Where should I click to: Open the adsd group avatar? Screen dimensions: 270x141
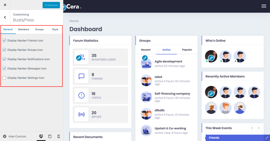tap(146, 80)
